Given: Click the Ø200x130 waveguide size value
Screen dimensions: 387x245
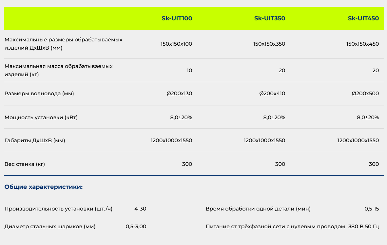Looking at the screenshot, I should tap(179, 94).
